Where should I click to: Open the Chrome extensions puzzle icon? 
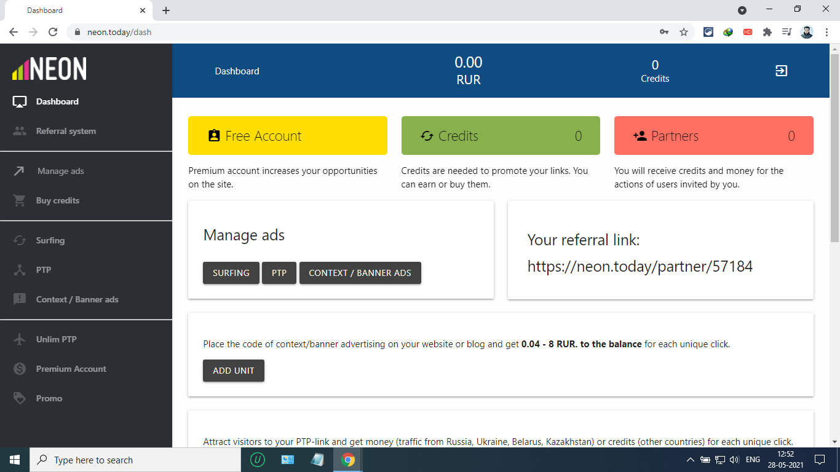767,32
